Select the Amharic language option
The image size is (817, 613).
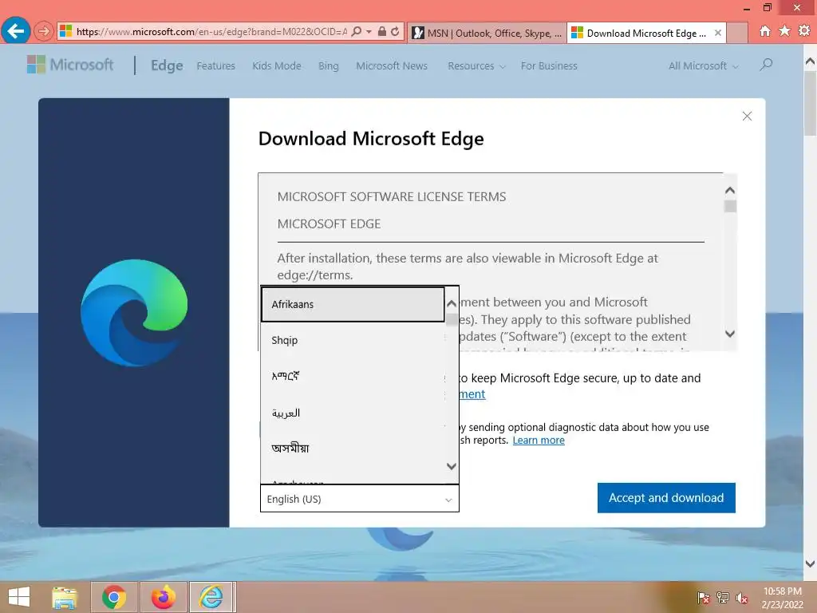click(x=353, y=377)
